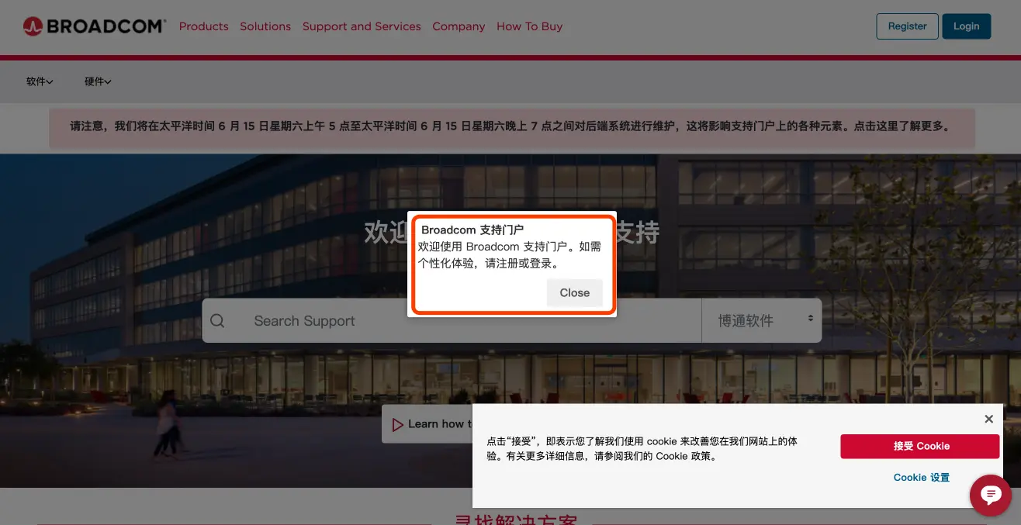1021x525 pixels.
Task: Open the Company menu
Action: click(x=459, y=26)
